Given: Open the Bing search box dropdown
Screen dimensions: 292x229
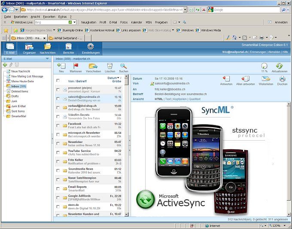Looking at the screenshot, I should click(74, 22).
